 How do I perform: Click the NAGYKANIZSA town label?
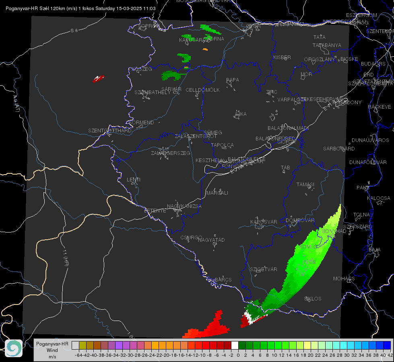pos(184,206)
